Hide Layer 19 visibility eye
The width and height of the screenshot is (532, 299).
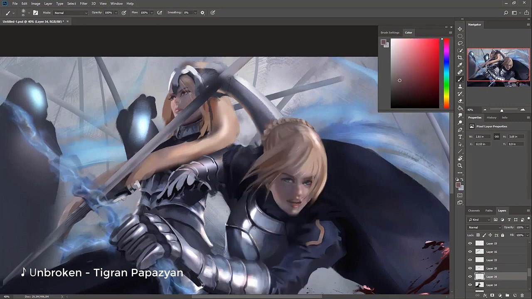coord(470,243)
